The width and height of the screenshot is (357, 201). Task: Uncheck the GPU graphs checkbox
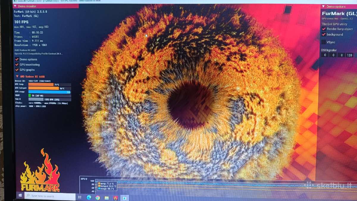click(17, 70)
